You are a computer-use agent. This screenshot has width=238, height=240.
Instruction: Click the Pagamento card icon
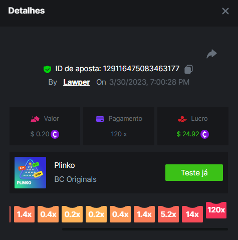click(100, 119)
